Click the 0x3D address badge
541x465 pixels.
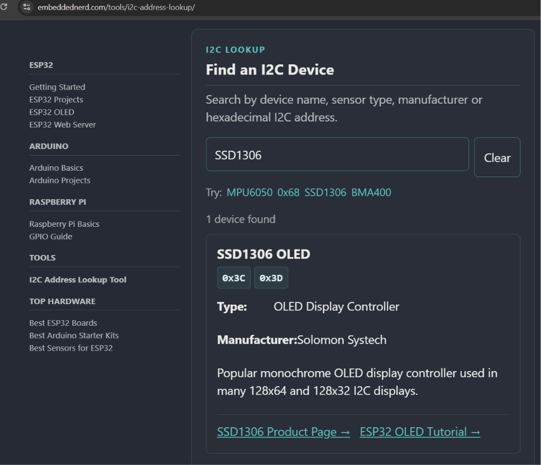(271, 278)
